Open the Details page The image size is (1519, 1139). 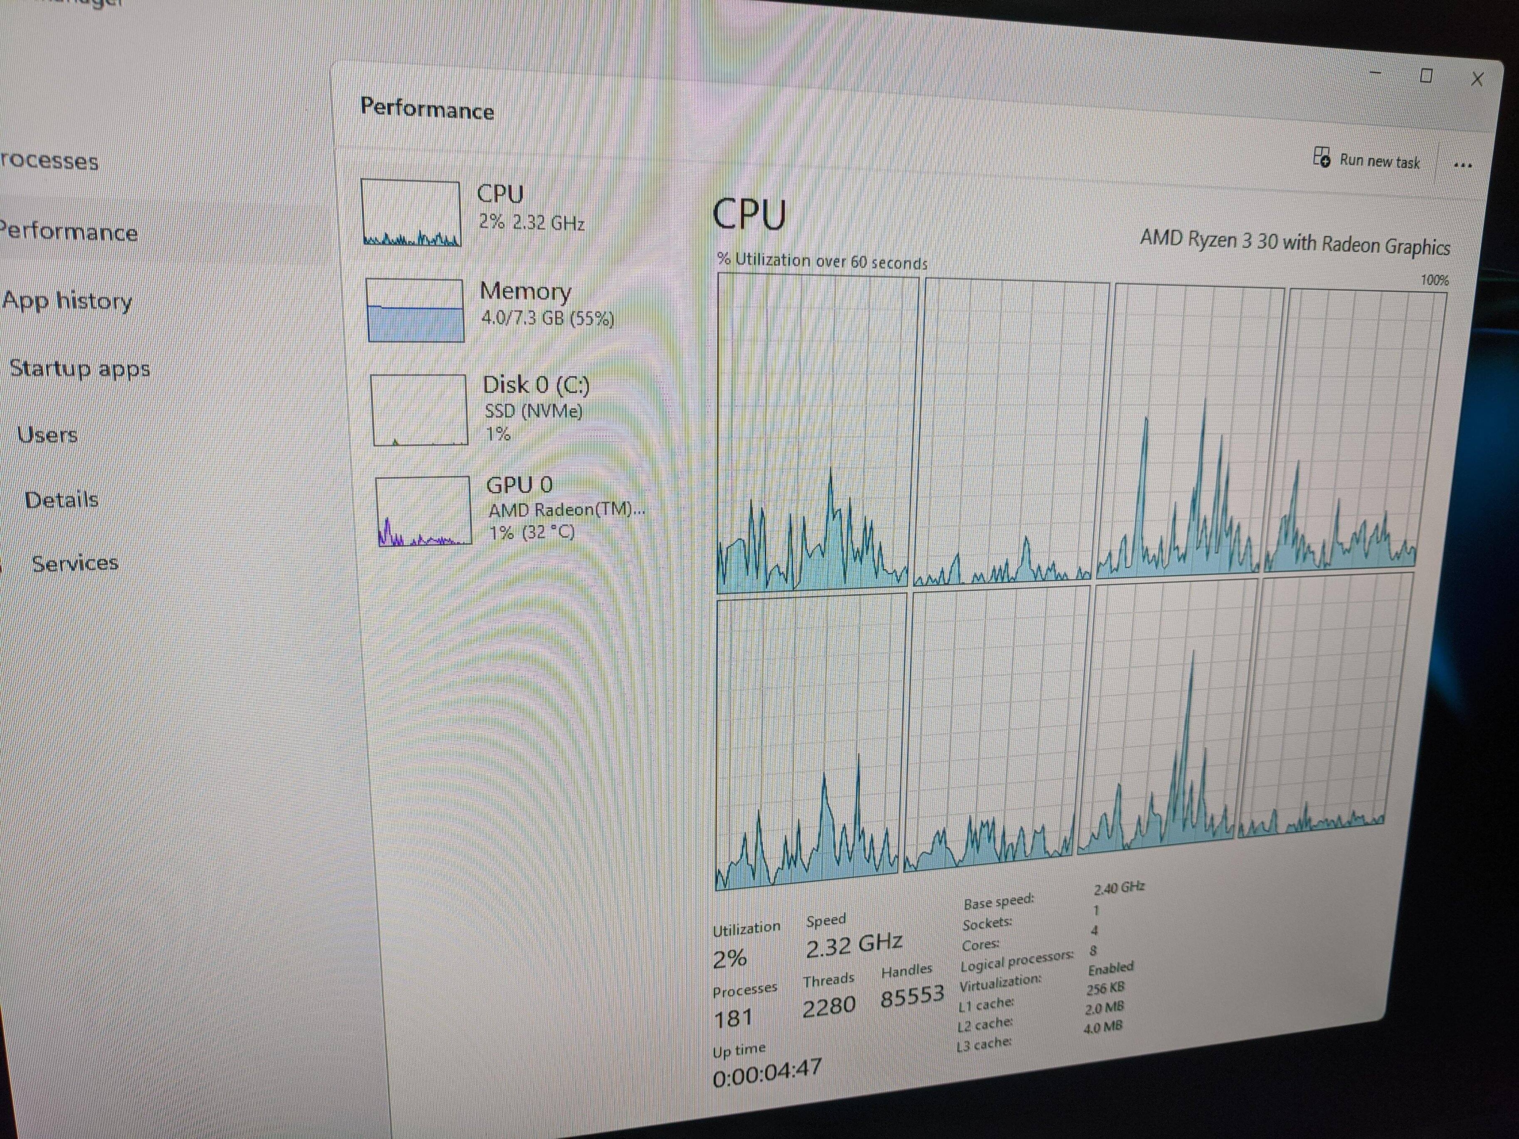point(62,499)
